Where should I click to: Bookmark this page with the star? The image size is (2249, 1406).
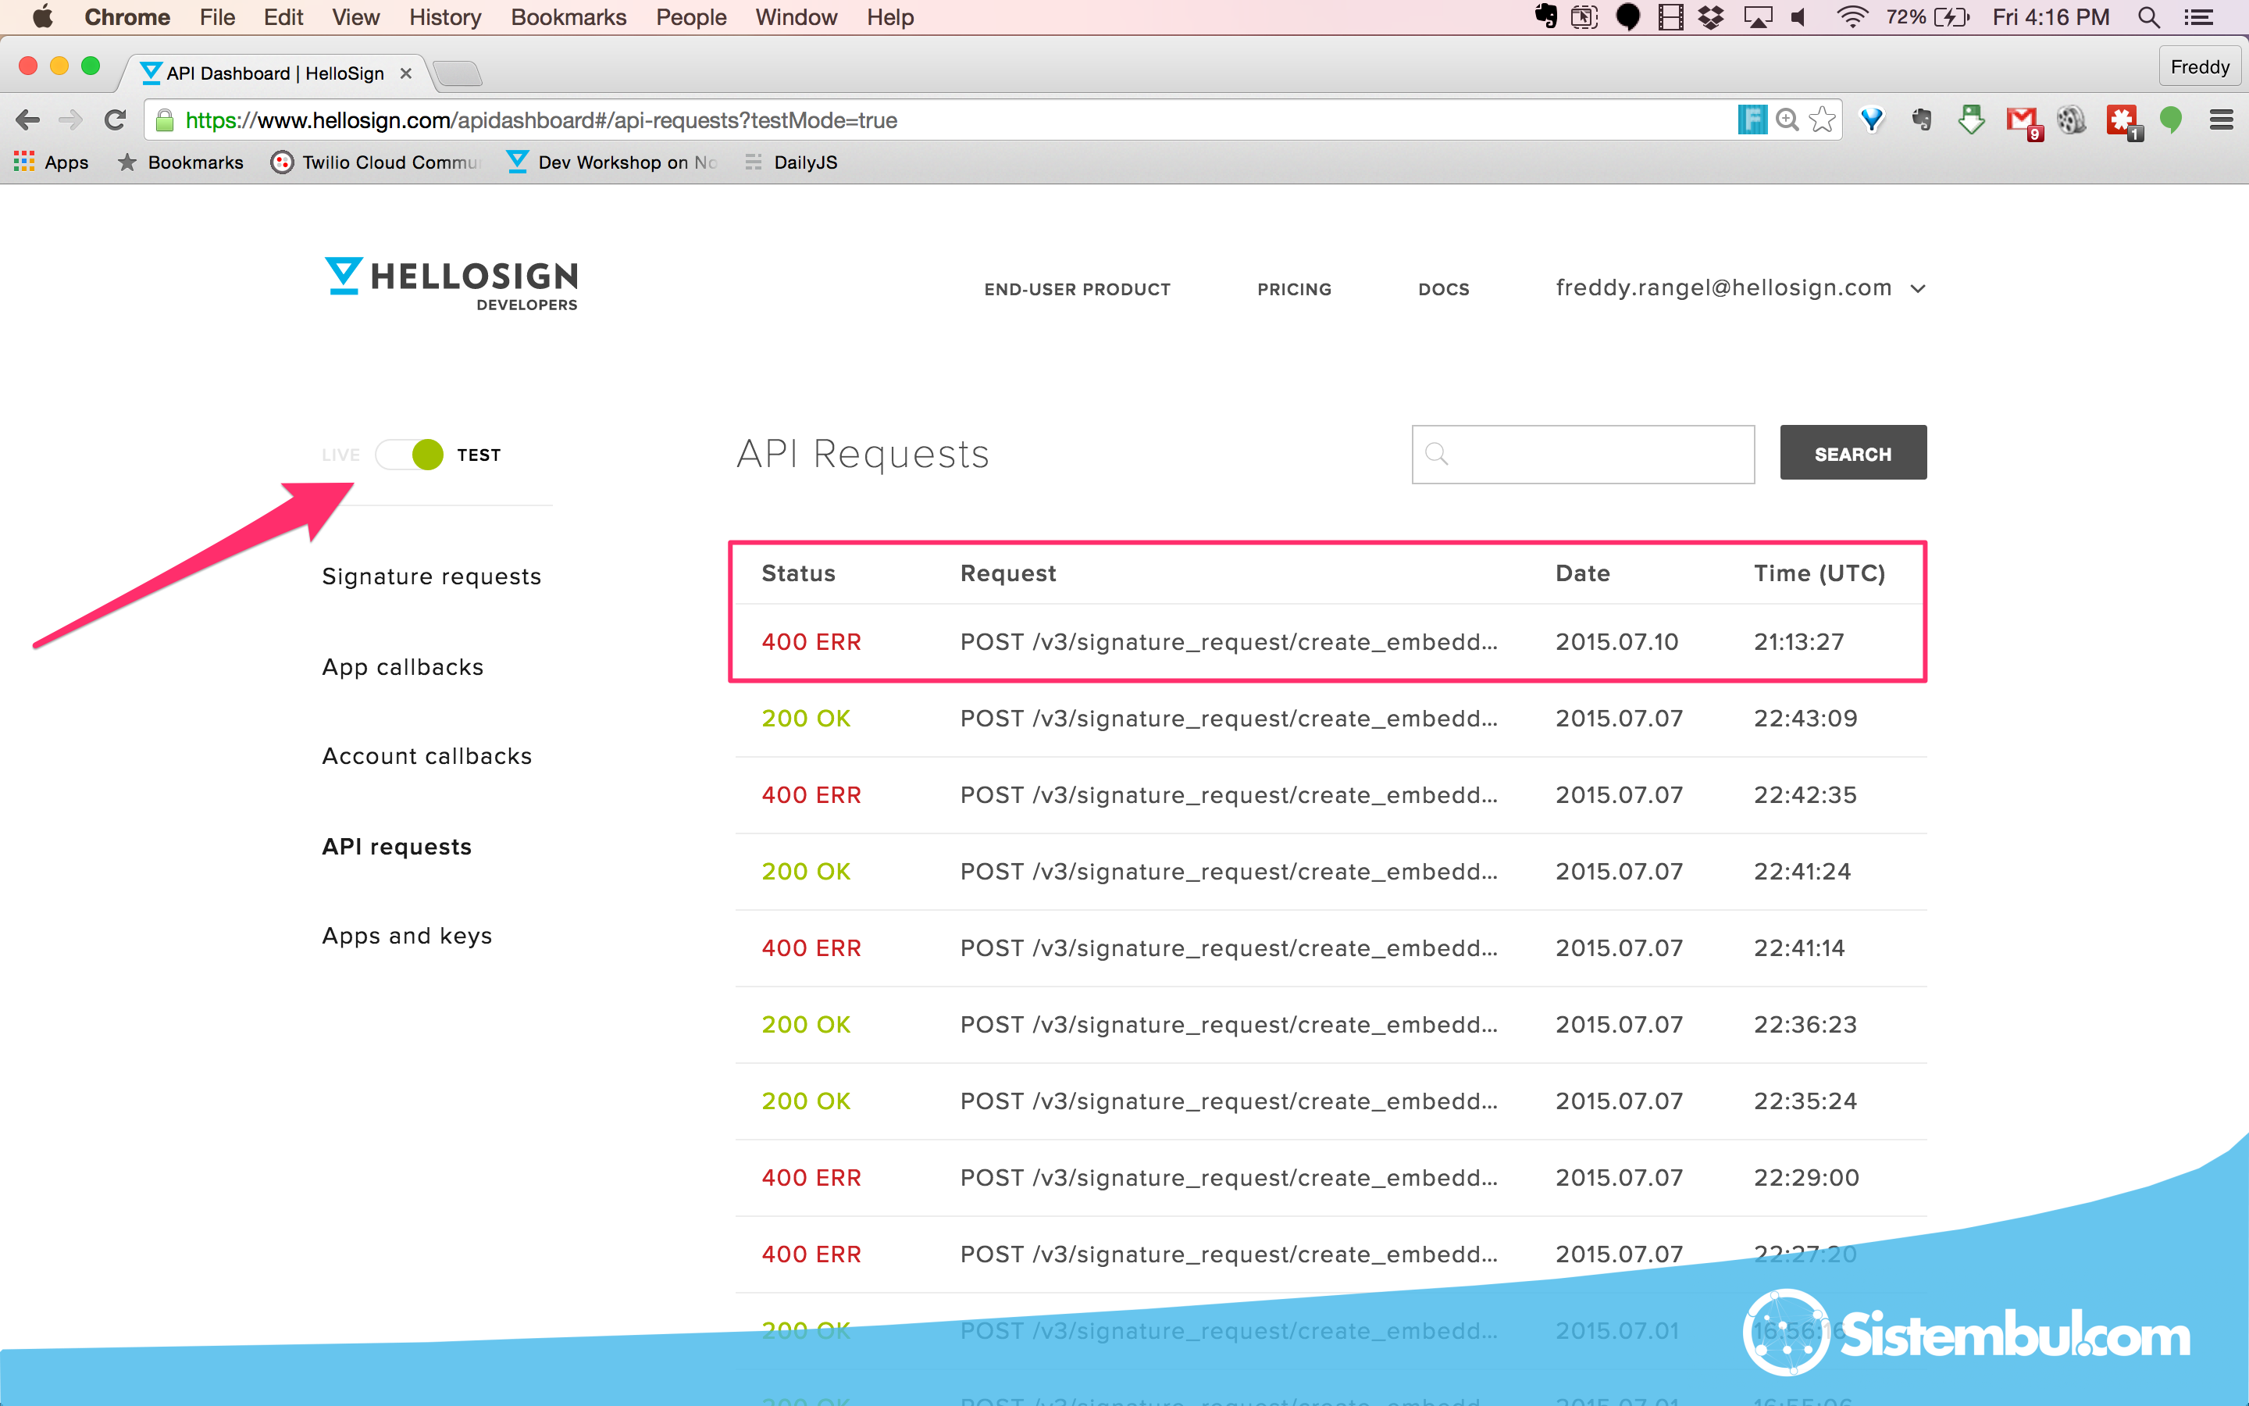1822,119
